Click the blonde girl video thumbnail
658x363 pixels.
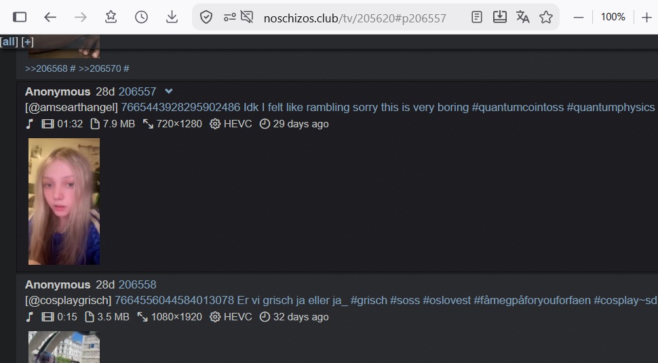click(64, 202)
